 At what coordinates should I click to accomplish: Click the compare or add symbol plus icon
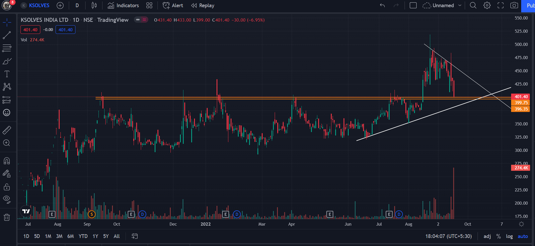click(x=60, y=5)
